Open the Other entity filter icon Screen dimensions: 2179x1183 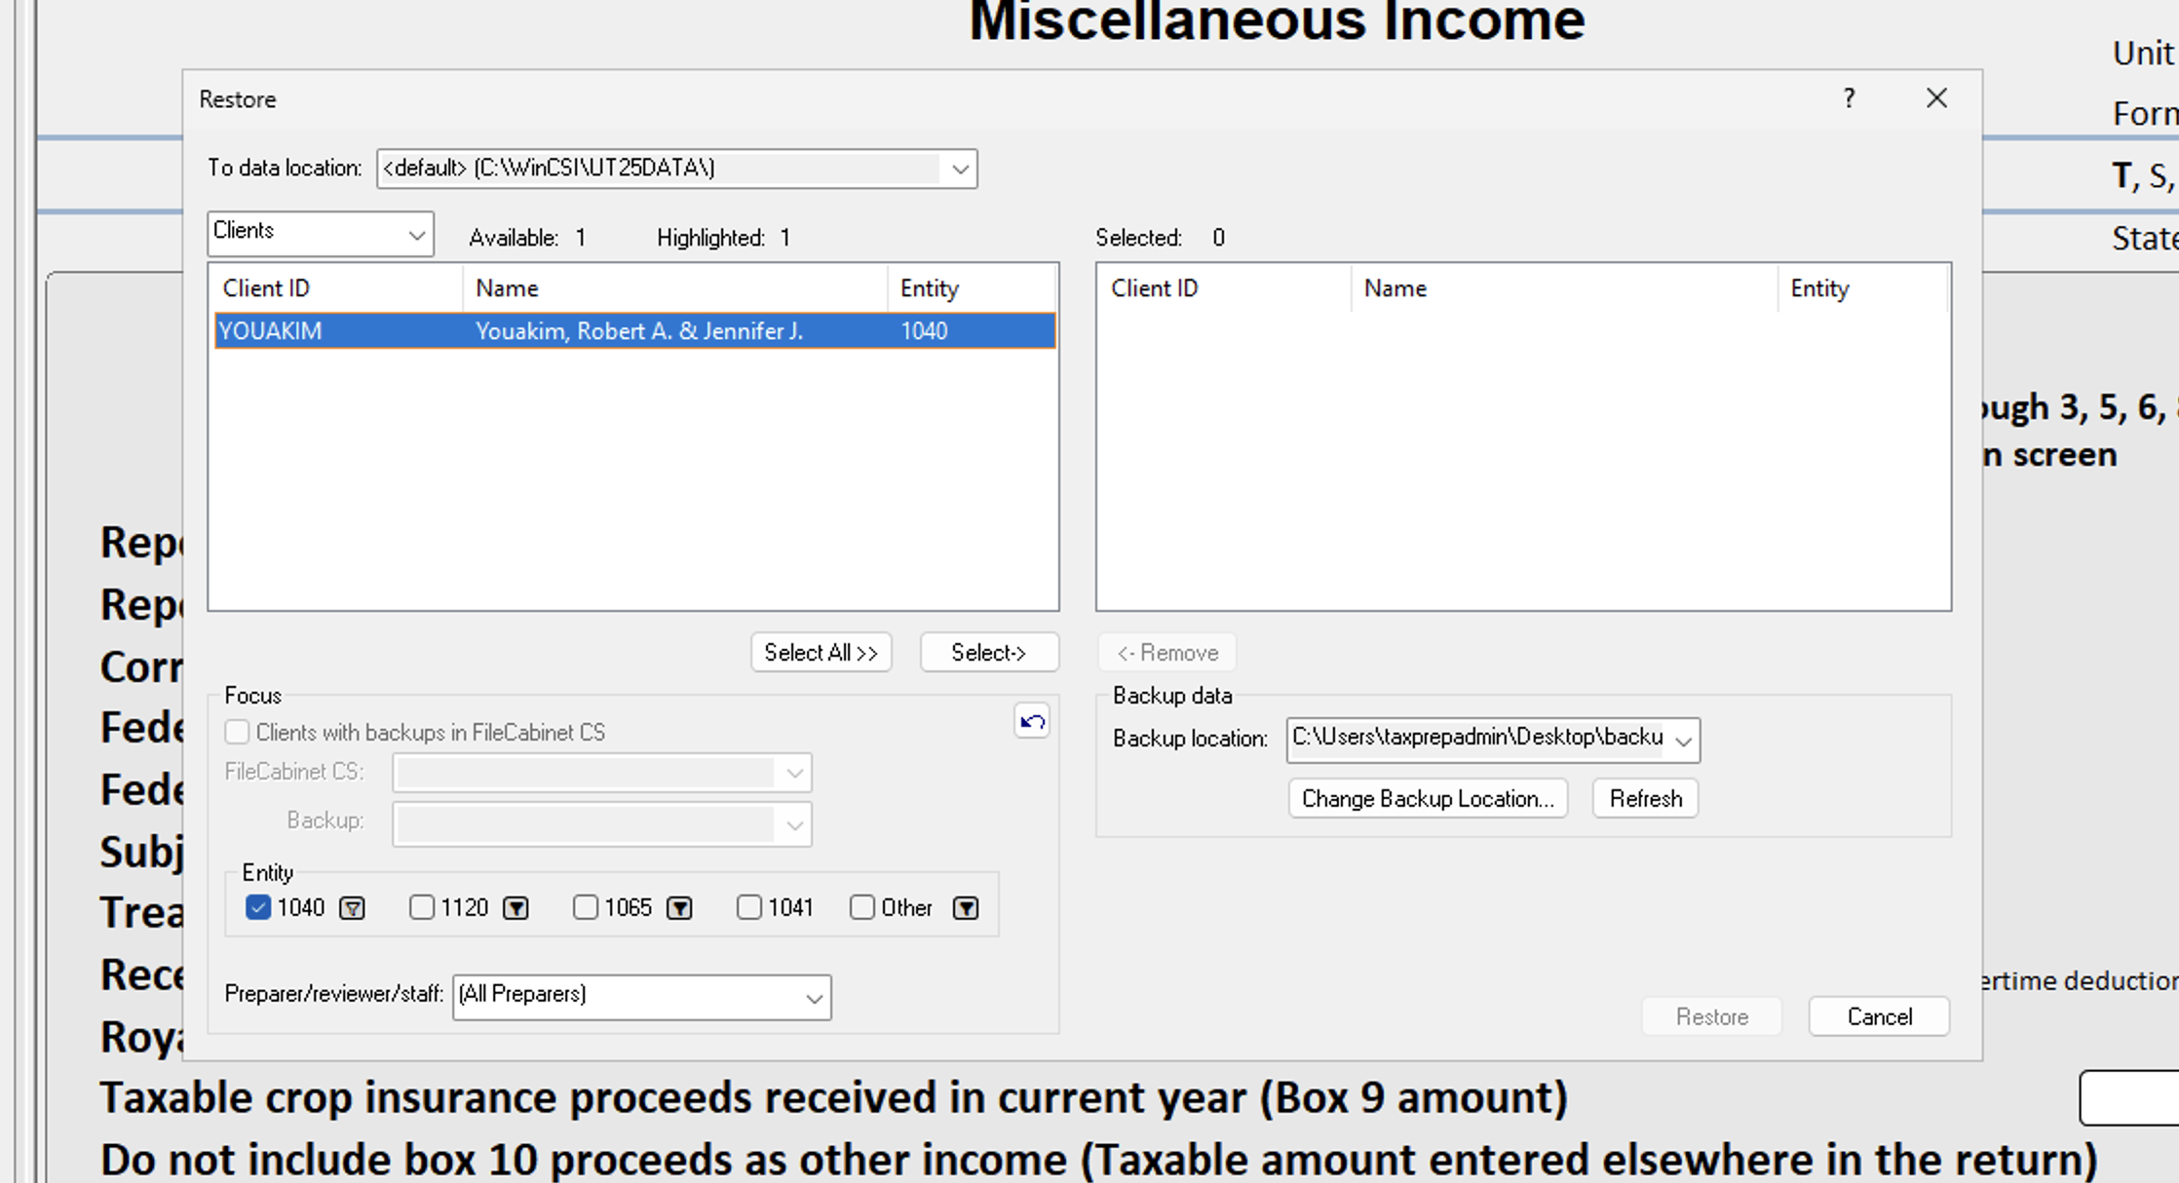[966, 908]
